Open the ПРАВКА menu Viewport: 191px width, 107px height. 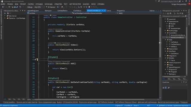[x=10, y=4]
